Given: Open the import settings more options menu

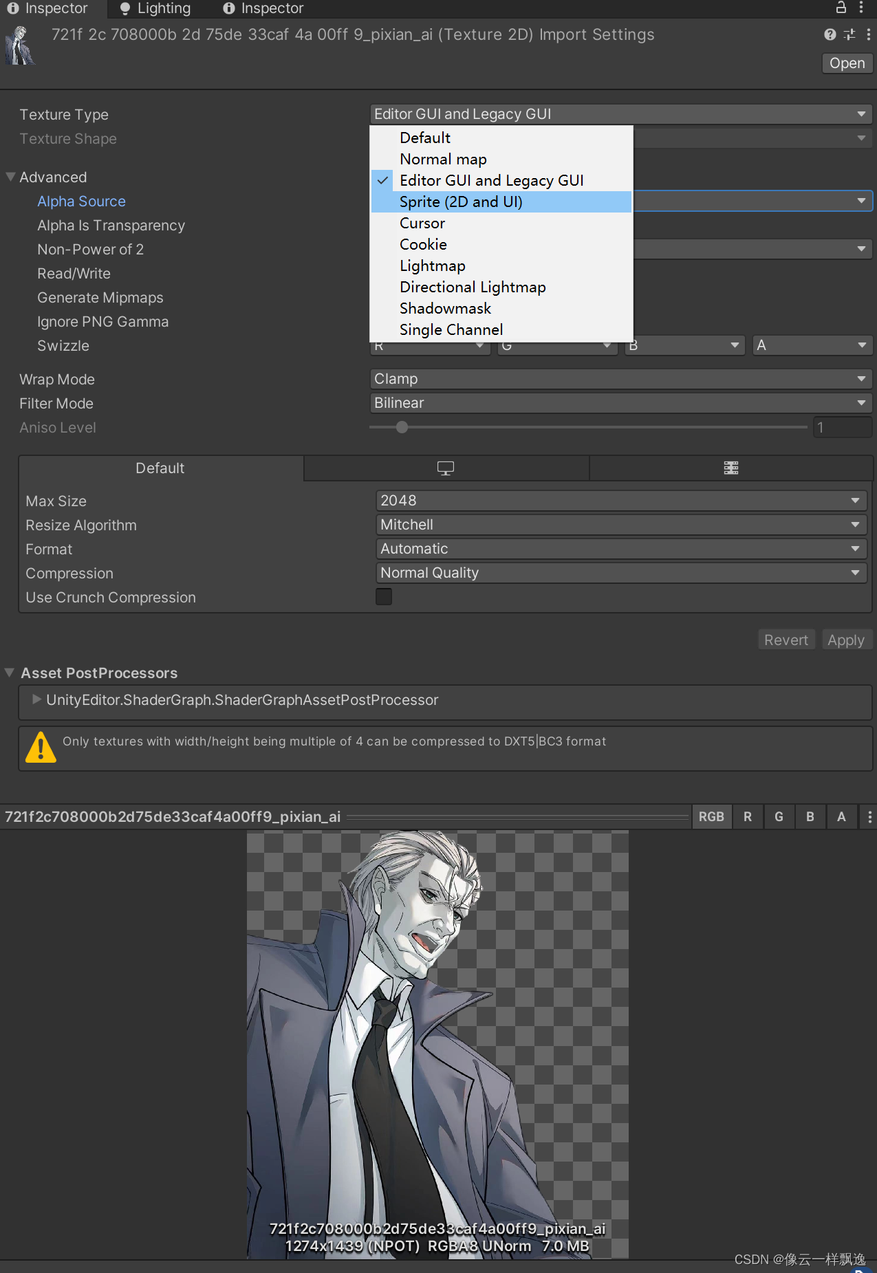Looking at the screenshot, I should [869, 34].
